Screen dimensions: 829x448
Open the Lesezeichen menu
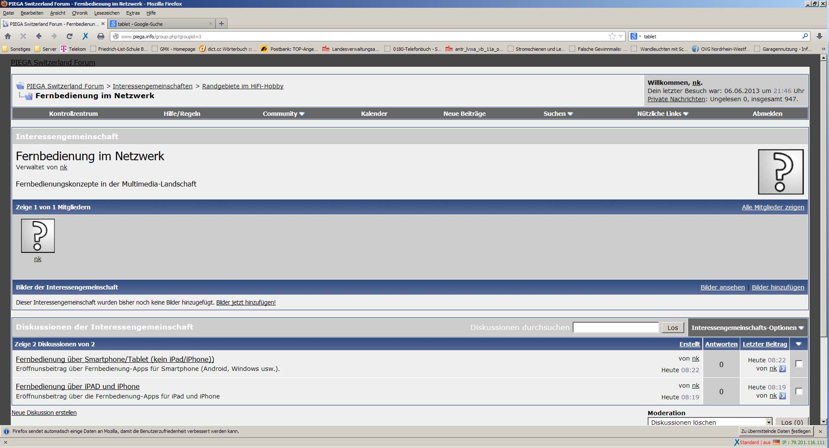[107, 13]
